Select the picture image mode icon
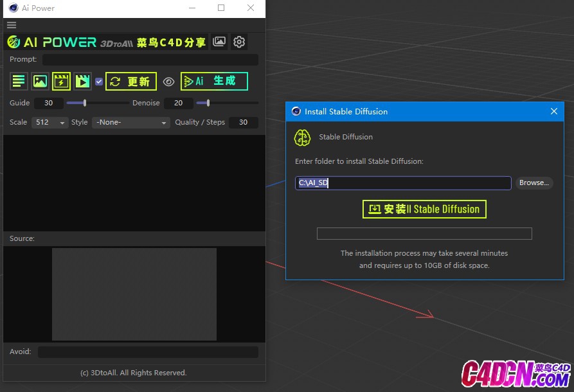Viewport: 574px width, 392px height. coord(40,81)
